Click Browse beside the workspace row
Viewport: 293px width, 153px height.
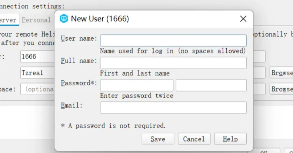[x=282, y=89]
